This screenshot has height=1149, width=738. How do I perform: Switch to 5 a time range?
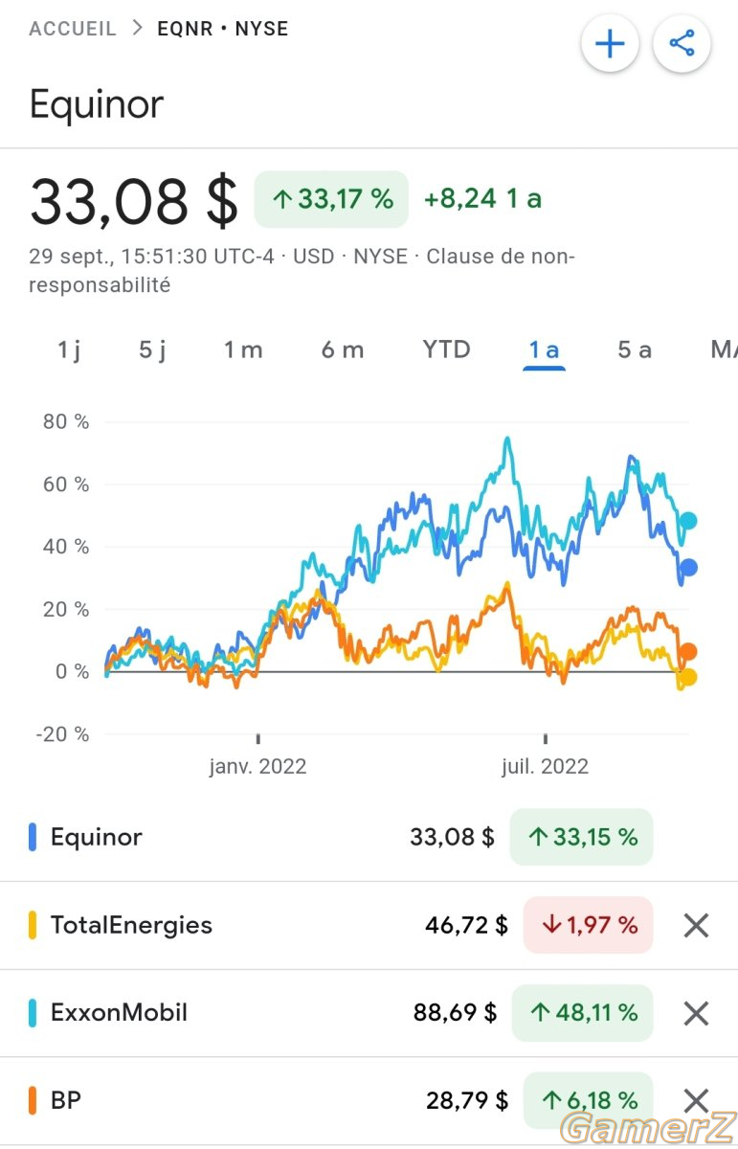coord(635,349)
